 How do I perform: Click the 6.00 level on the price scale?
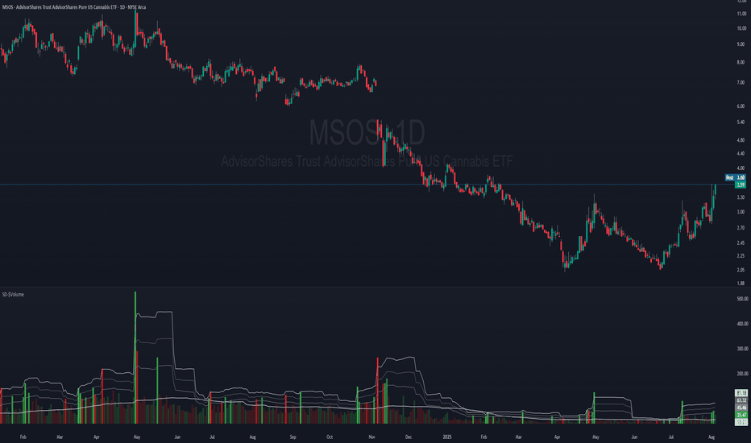(x=741, y=106)
